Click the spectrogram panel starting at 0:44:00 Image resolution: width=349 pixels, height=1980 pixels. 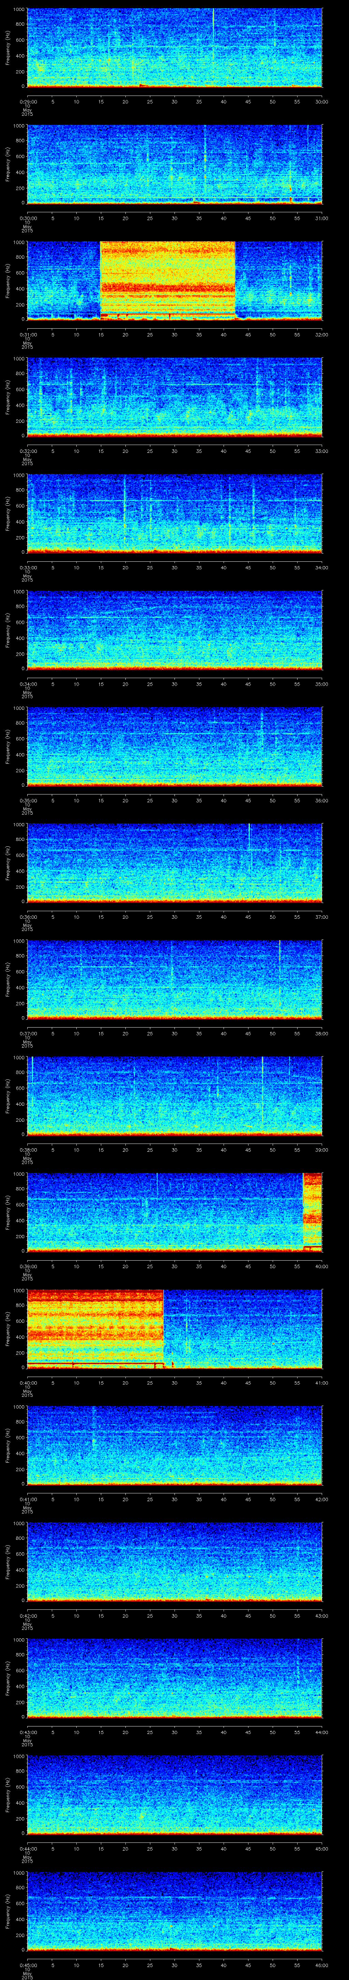[x=174, y=1794]
